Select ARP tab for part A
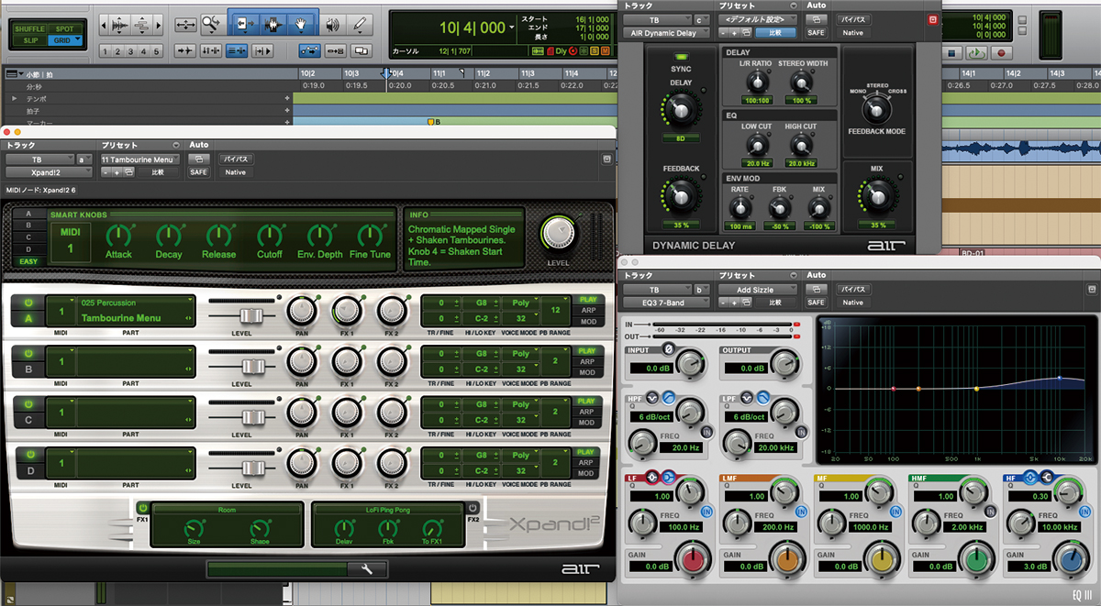Image resolution: width=1101 pixels, height=606 pixels. [x=587, y=311]
